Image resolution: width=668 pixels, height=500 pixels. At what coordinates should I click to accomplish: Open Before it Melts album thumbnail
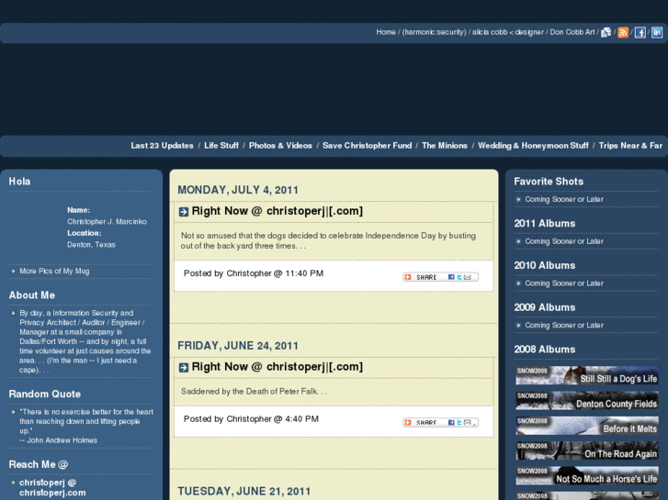(587, 426)
